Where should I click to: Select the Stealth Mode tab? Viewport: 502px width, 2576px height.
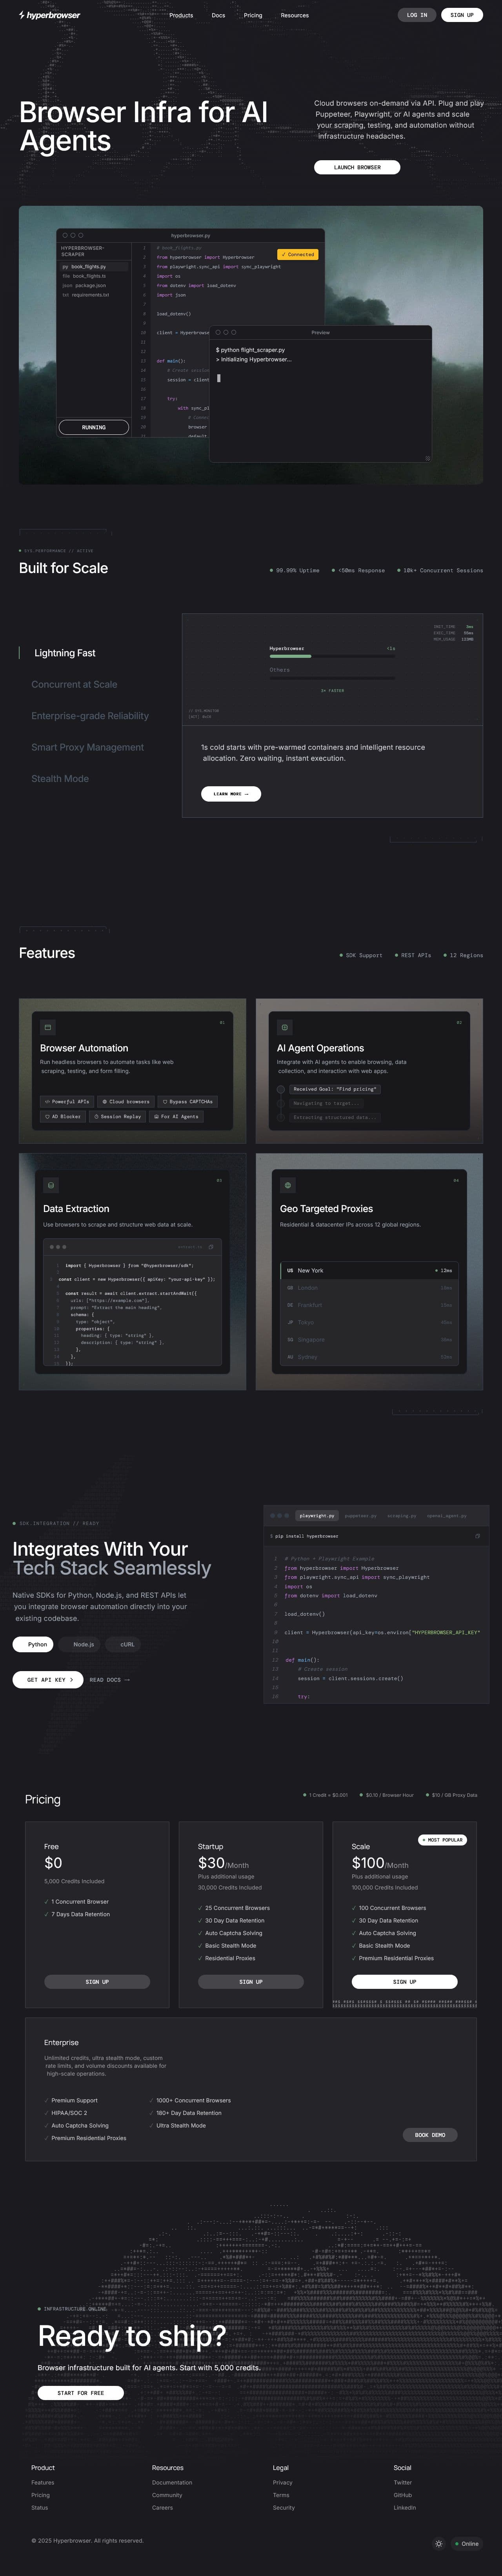pos(60,778)
